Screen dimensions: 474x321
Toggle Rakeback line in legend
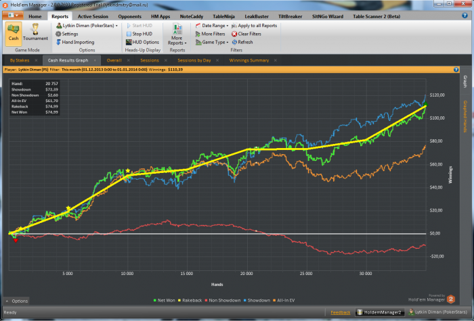[x=190, y=301]
